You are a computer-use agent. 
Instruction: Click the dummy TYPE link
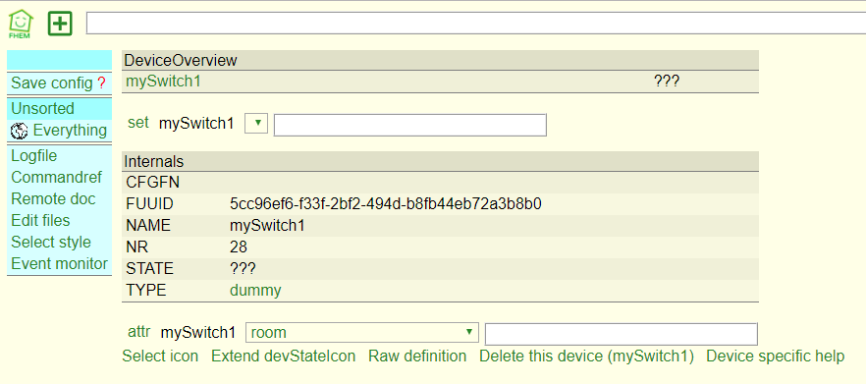255,290
